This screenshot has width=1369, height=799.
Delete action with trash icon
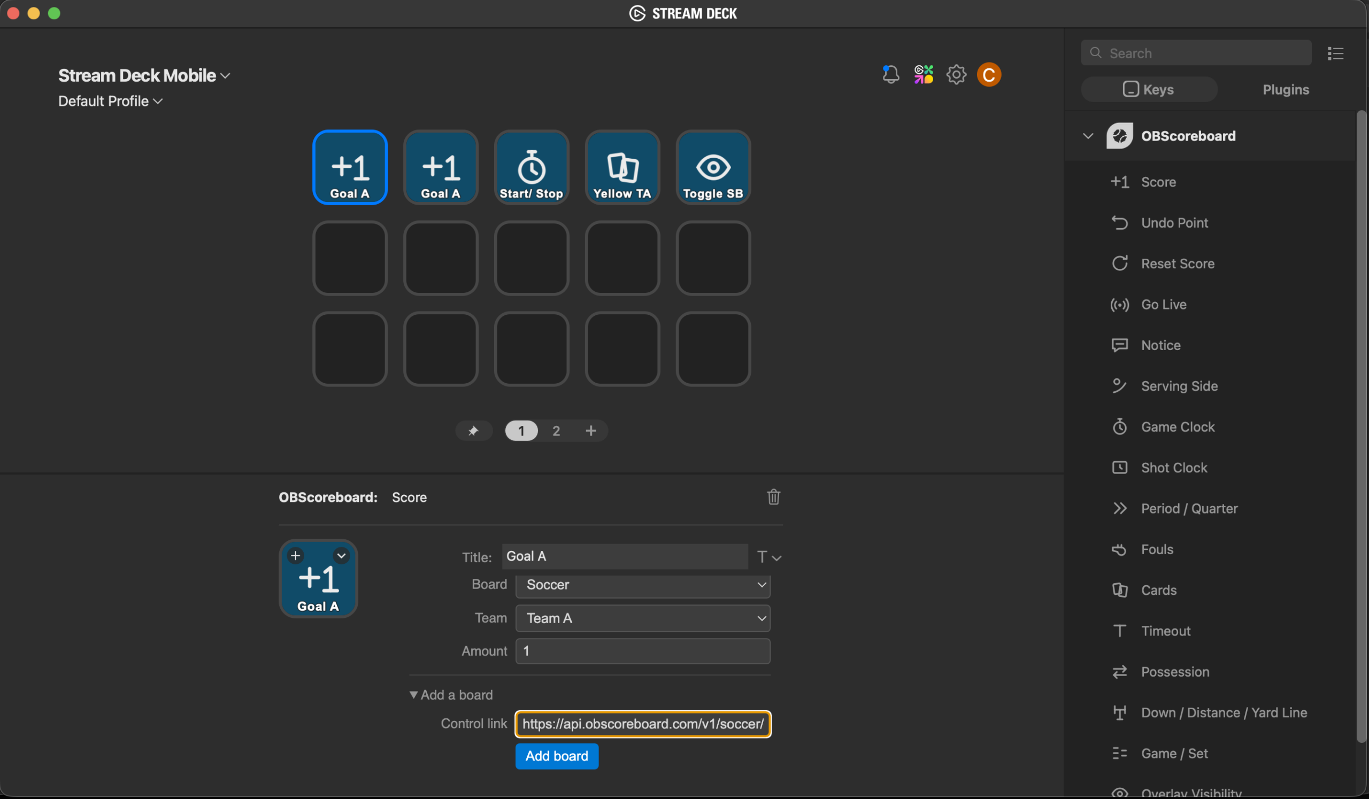[x=774, y=497]
